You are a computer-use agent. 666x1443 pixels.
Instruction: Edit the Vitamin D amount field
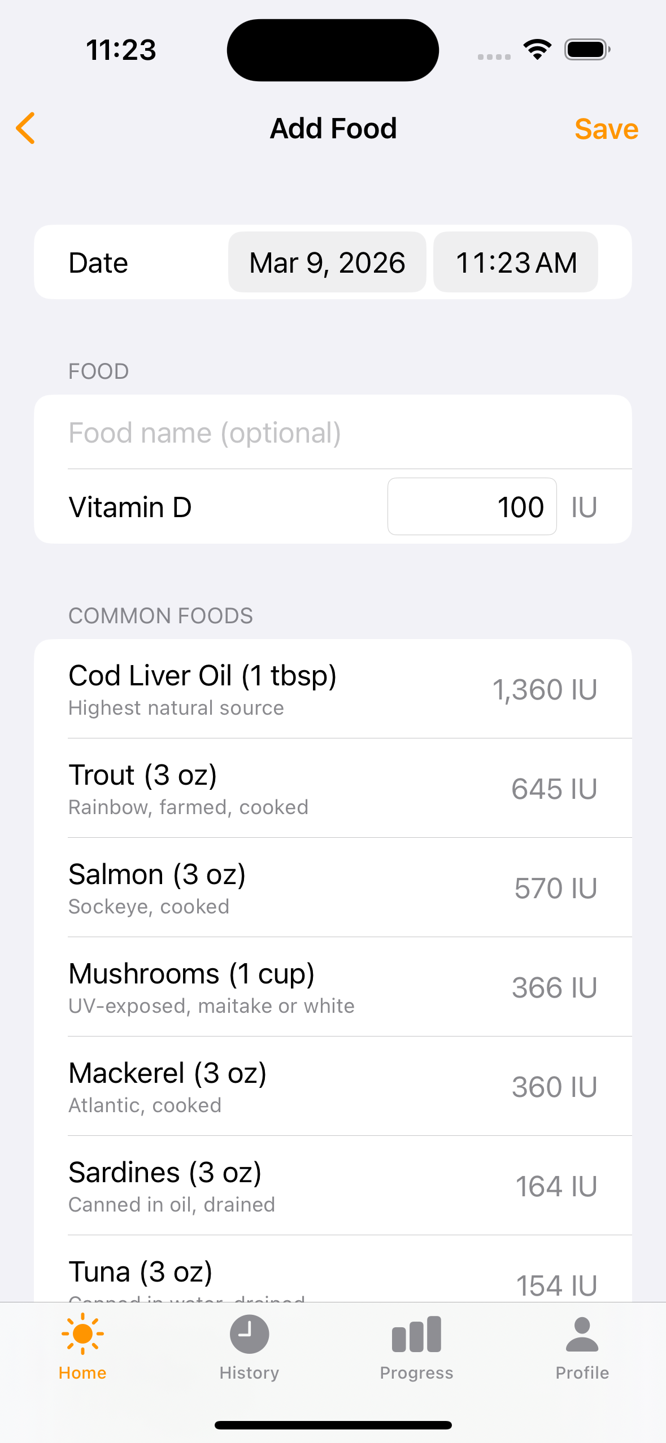click(472, 506)
